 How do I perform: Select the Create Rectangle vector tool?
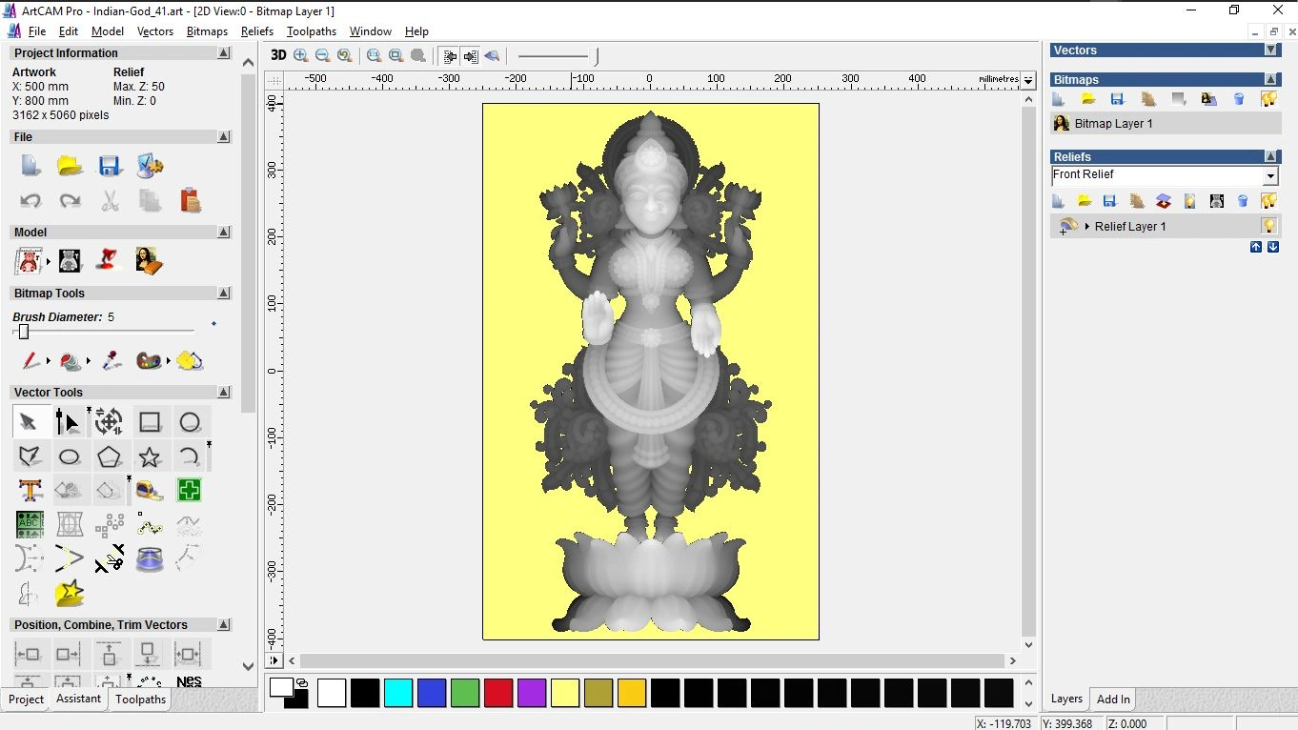click(150, 422)
